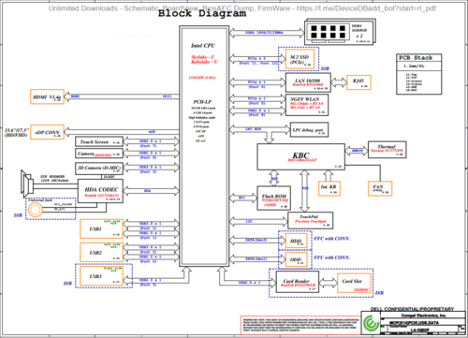The image size is (468, 338).
Task: Select the Intel CPU block
Action: 204,146
